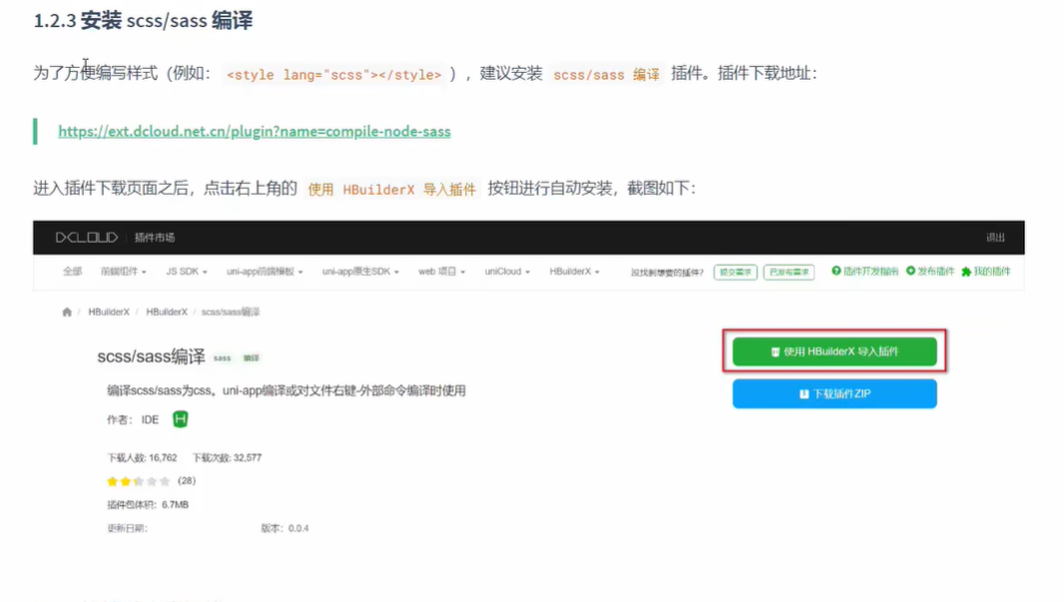Click the scss/sass编译 plugin title
Screen dimensions: 1064x602
(151, 357)
